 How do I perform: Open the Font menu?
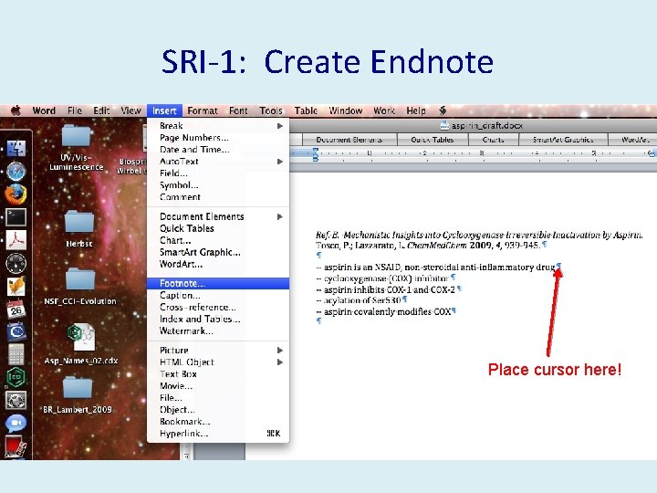[238, 110]
